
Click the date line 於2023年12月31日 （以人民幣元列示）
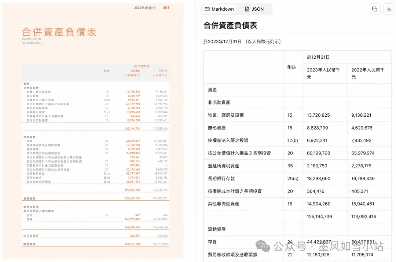coord(242,41)
